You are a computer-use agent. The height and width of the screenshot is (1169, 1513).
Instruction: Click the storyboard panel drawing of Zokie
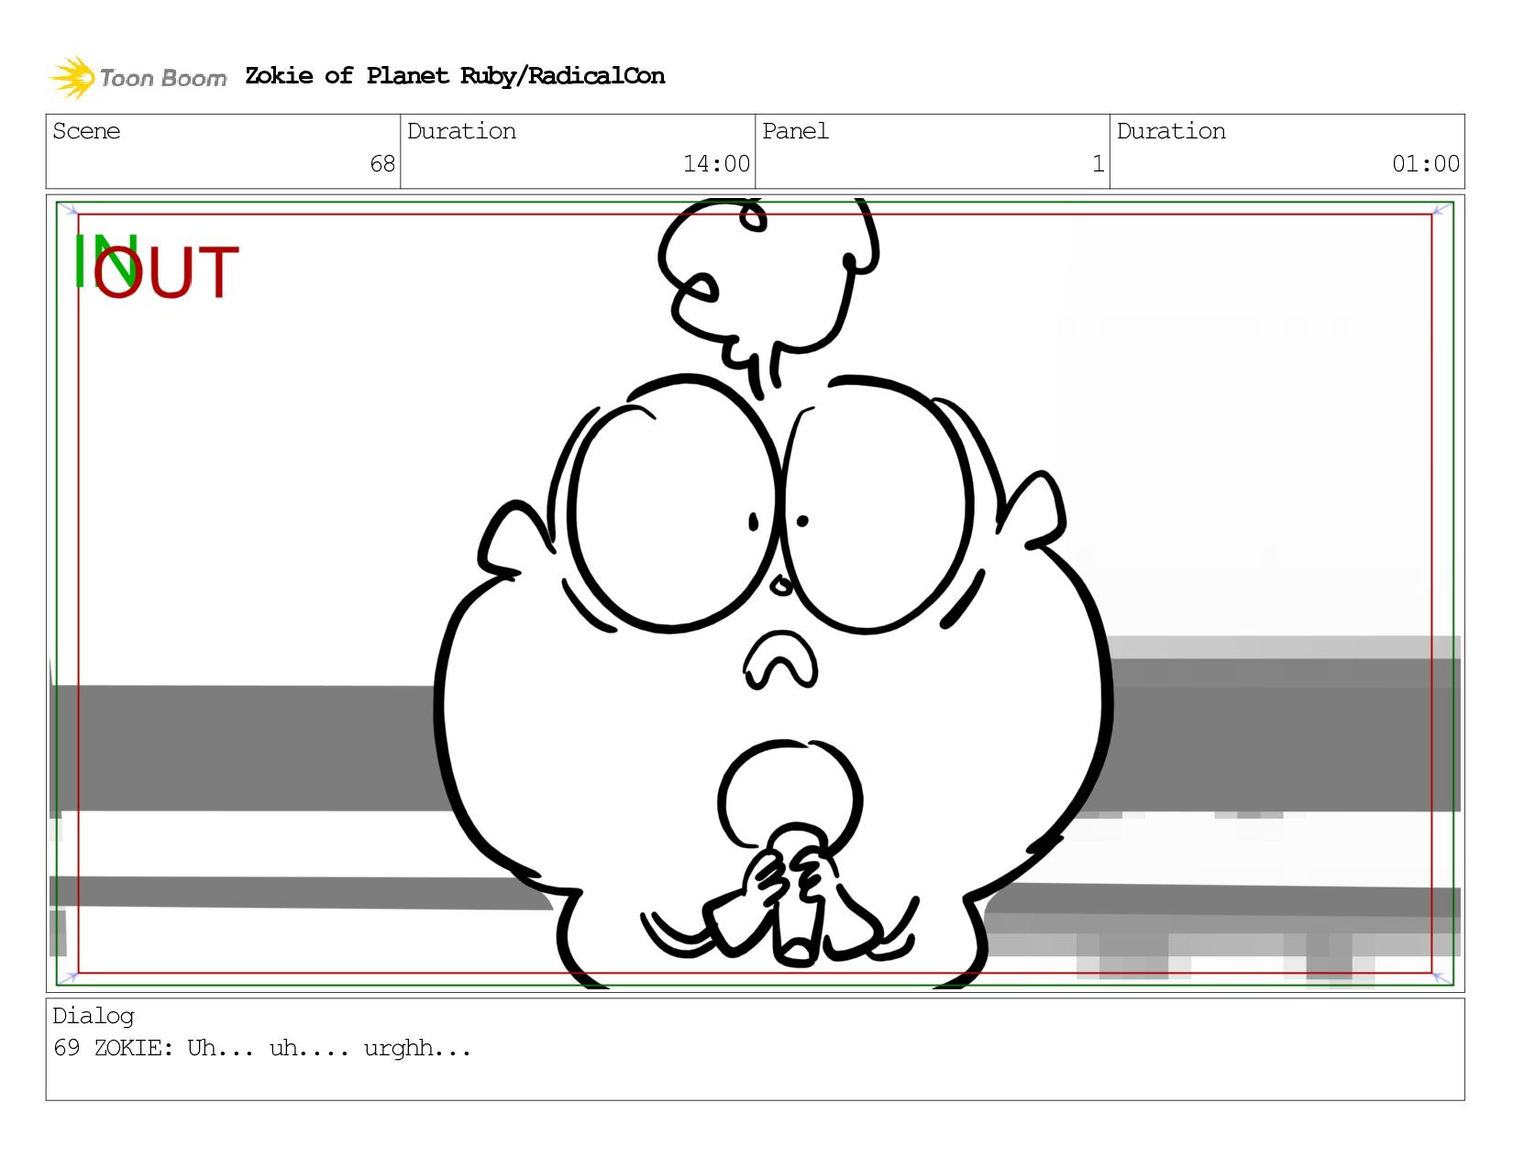755,593
